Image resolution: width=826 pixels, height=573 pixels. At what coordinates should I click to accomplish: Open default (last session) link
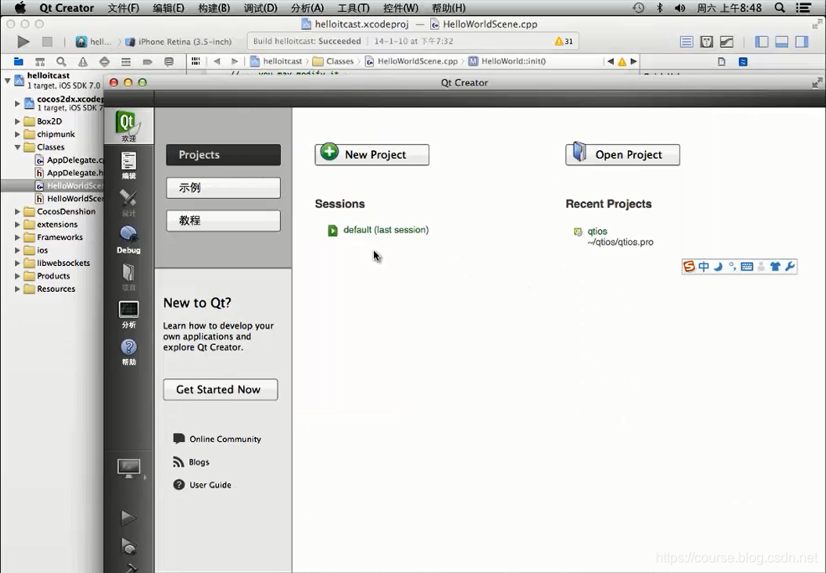coord(386,230)
